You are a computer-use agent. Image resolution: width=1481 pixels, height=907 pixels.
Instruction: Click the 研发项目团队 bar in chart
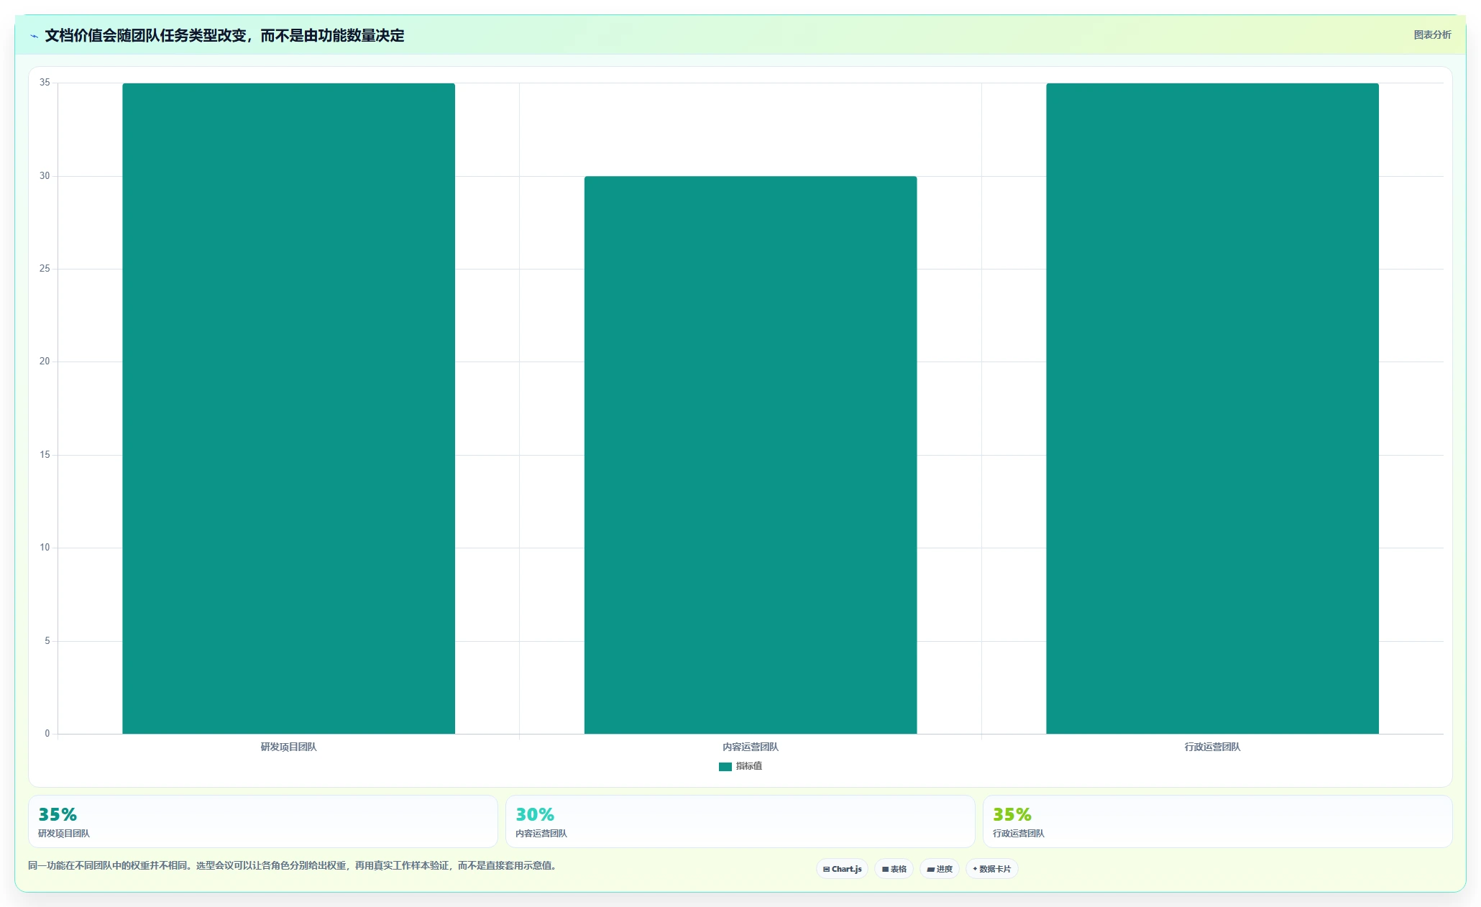coord(288,408)
